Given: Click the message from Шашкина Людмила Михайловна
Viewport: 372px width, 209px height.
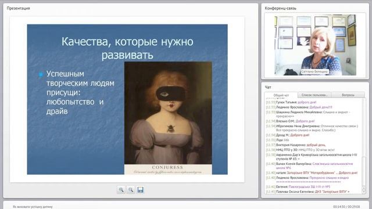Looking at the screenshot, I should pos(309,114).
